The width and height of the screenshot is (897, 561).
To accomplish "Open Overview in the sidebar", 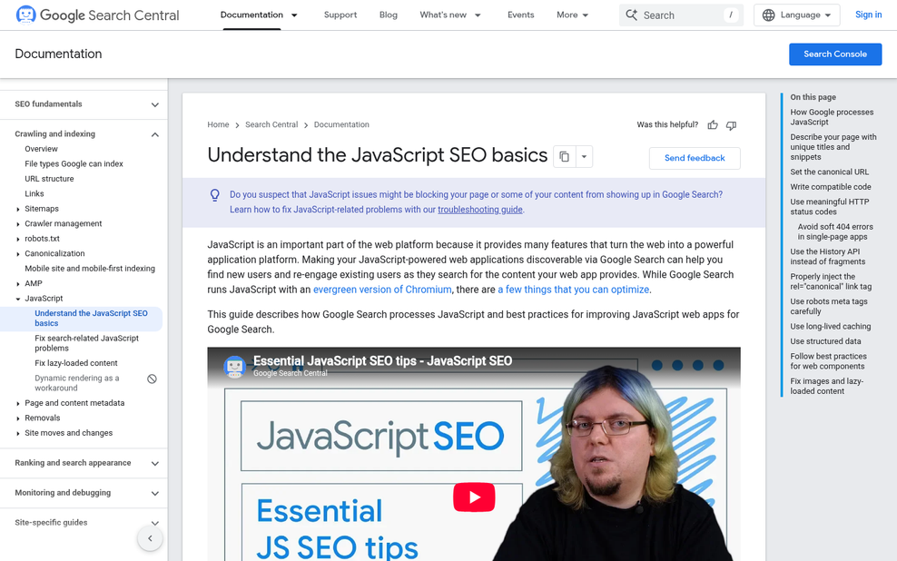I will pos(41,149).
